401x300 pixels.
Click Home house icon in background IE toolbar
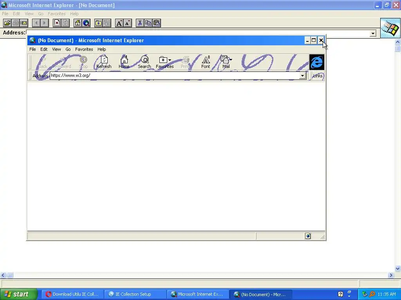[x=78, y=23]
